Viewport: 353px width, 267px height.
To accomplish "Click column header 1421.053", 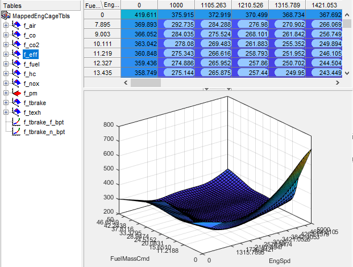I will click(324, 5).
